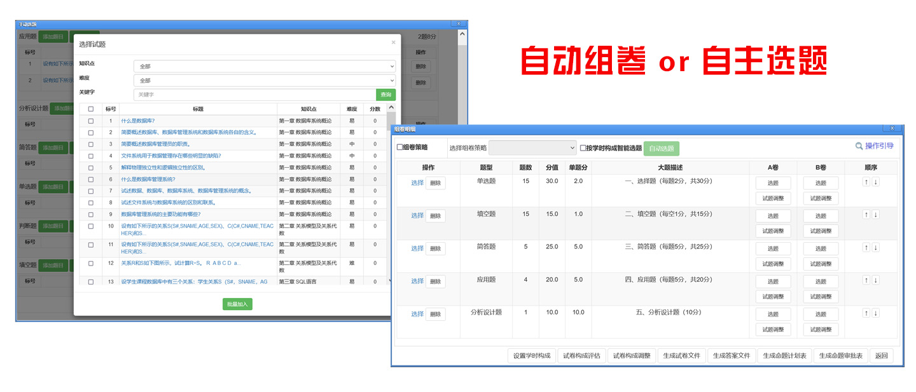
Task: Click up arrow for 简答题 row
Action: [x=866, y=248]
